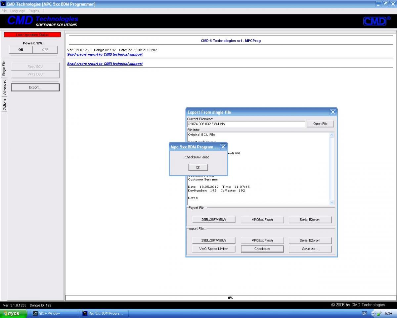This screenshot has height=318, width=397.
Task: Click the VAG Speed Limiter button
Action: point(214,249)
